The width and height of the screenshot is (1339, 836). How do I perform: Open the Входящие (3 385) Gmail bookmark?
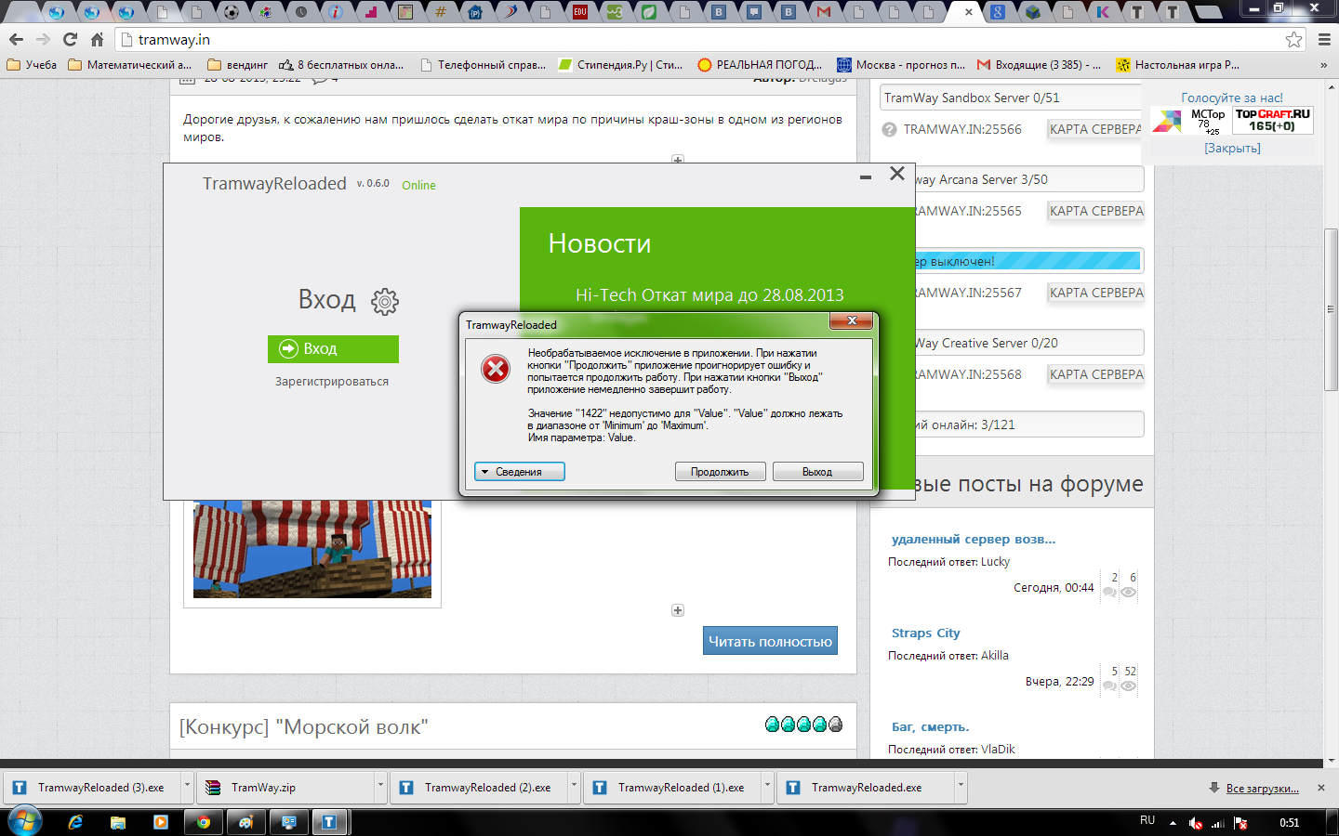coord(1039,65)
